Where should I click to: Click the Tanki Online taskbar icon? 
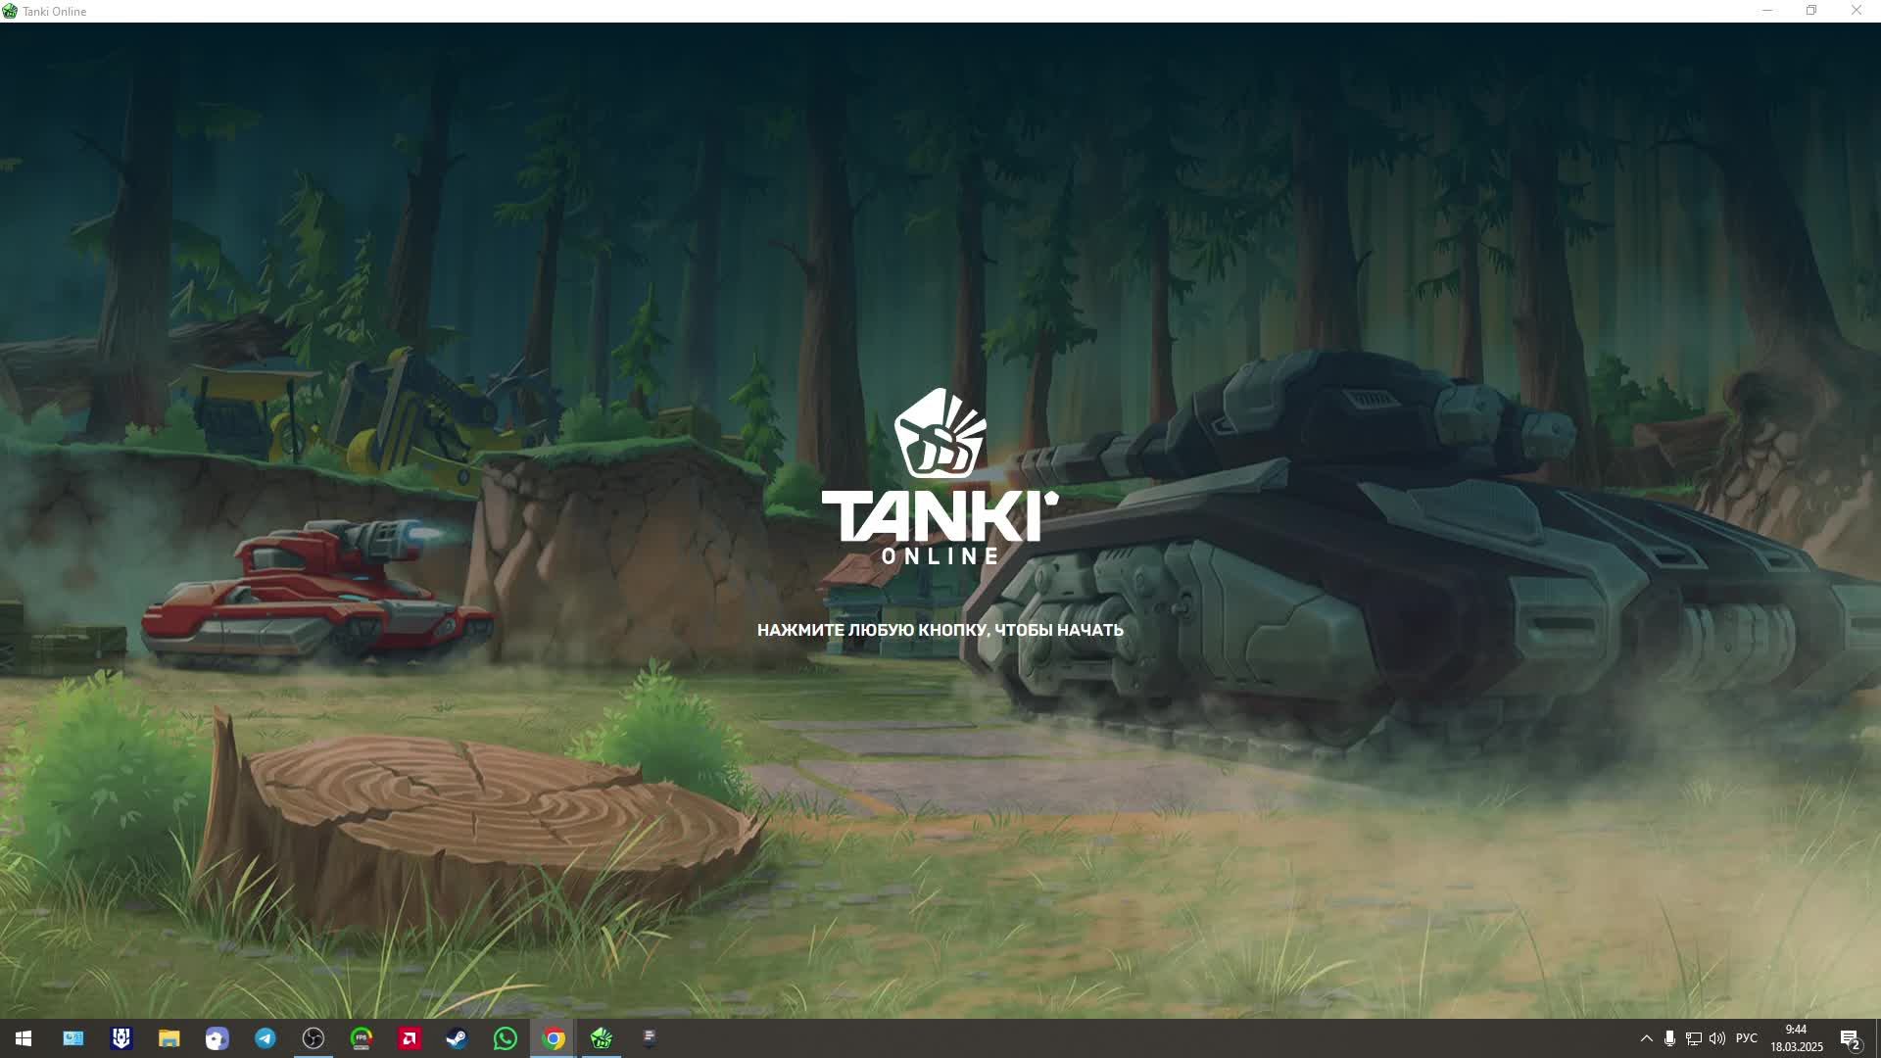(602, 1038)
